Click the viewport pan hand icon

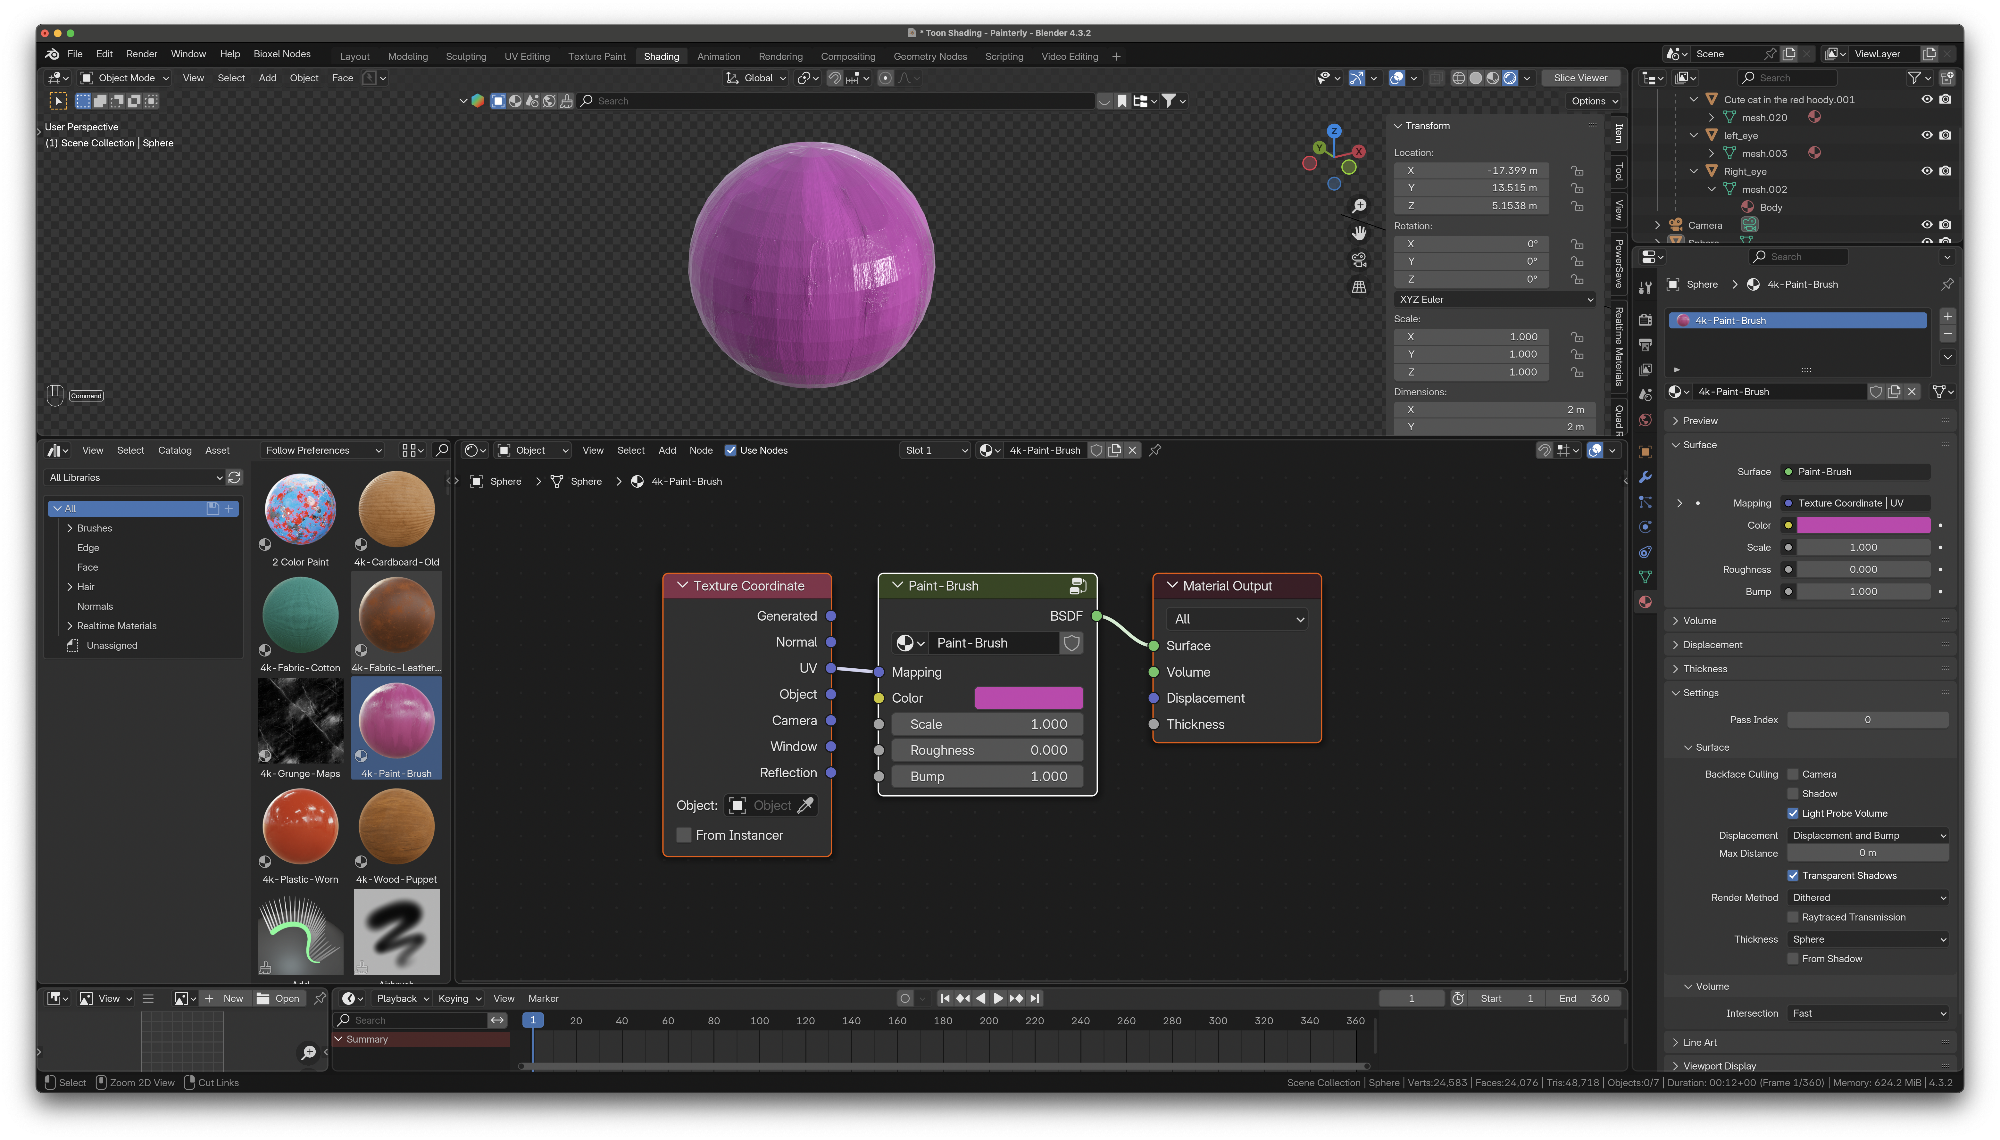click(x=1359, y=233)
